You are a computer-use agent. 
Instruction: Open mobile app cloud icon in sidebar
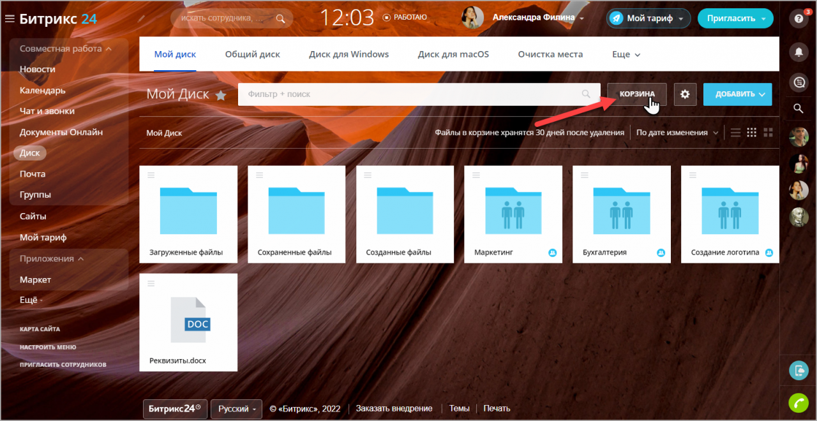click(x=798, y=370)
